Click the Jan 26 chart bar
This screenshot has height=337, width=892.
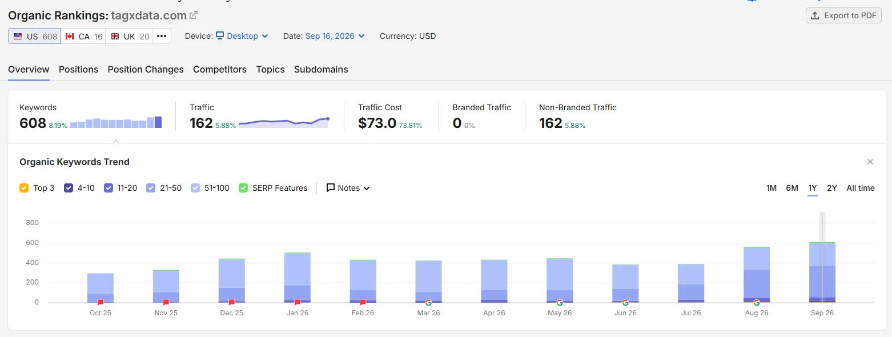pos(298,278)
